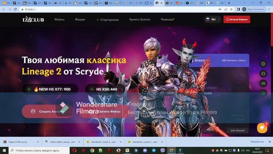Bookmark the page with the star icon
Screen dimensions: 273x154
[x=231, y=9]
